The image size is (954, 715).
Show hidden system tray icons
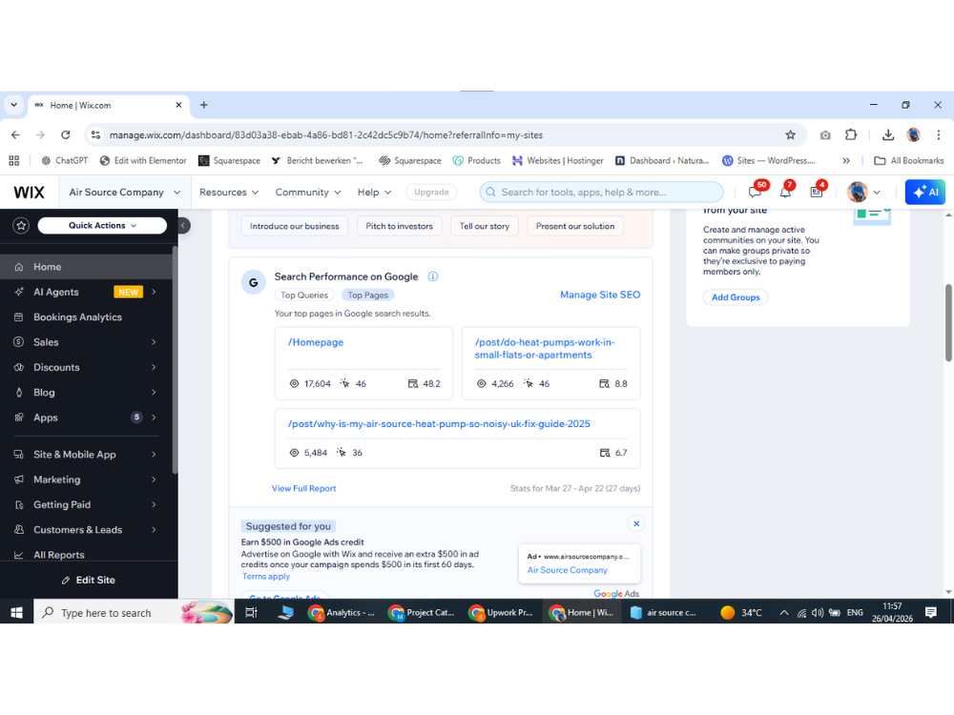(x=784, y=613)
